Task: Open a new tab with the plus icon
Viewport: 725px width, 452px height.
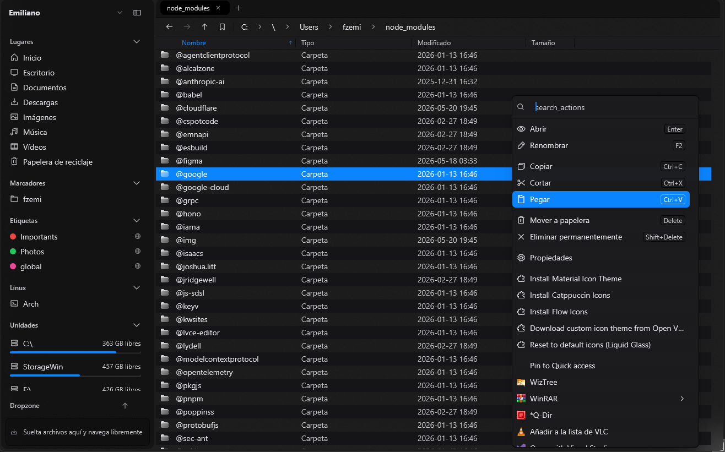Action: point(238,8)
